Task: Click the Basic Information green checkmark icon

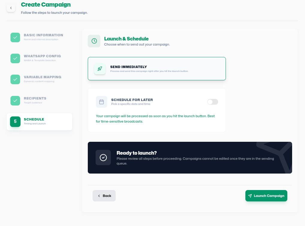Action: coord(15,37)
